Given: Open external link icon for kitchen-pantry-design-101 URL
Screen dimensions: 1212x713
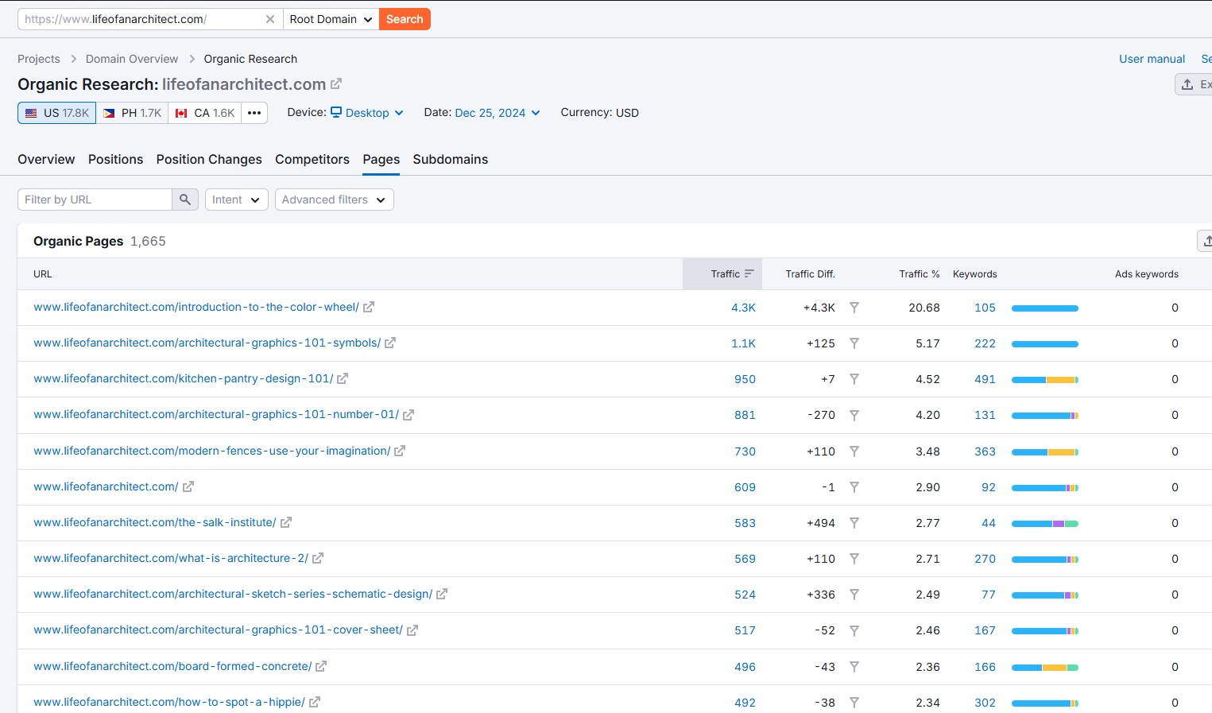Looking at the screenshot, I should (x=343, y=379).
